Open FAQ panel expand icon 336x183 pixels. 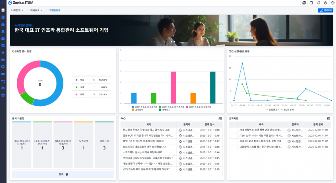tap(220, 118)
